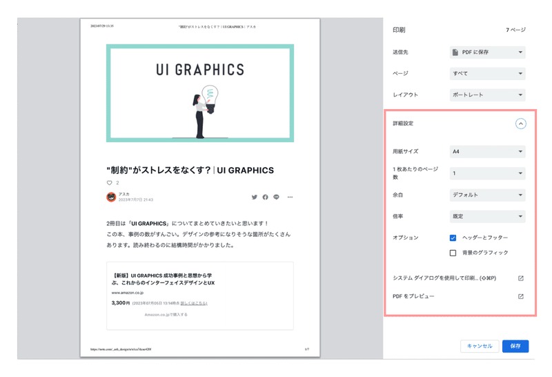
Task: Click the three-dots more icon in preview
Action: (x=290, y=197)
